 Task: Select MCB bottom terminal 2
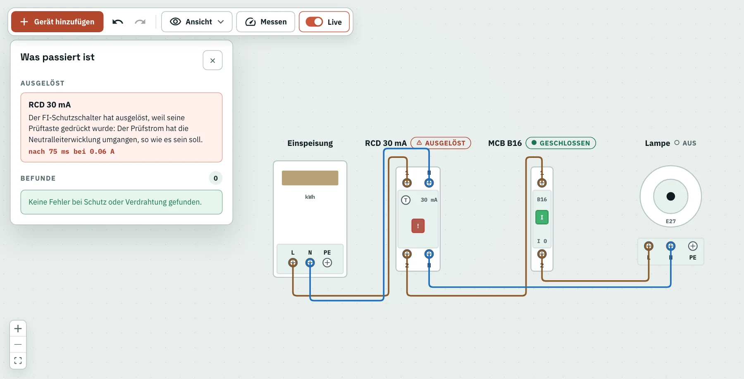point(542,254)
